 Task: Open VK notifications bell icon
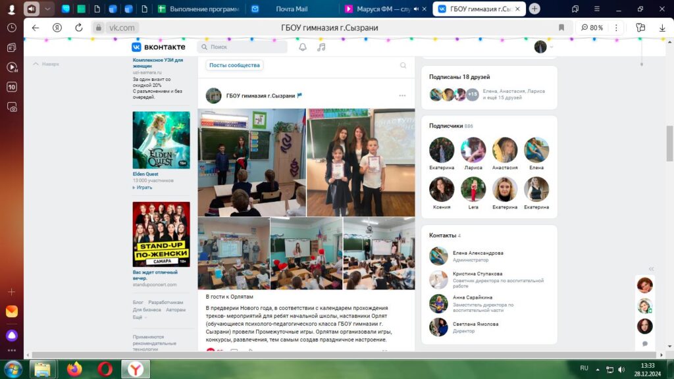[303, 47]
